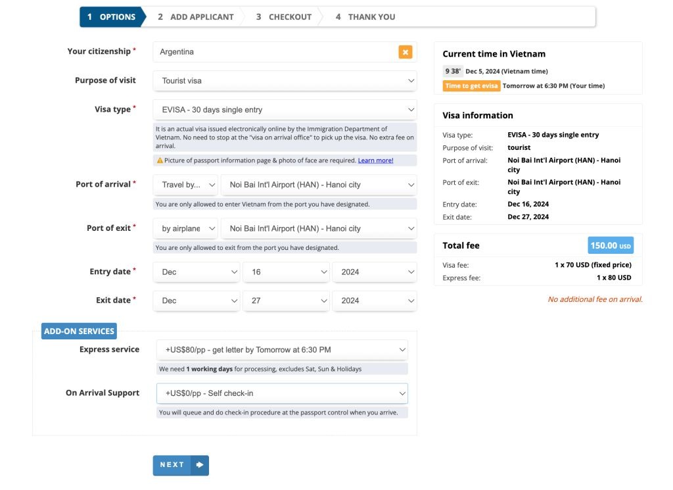The height and width of the screenshot is (490, 673).
Task: Expand the Express service options
Action: click(x=282, y=350)
